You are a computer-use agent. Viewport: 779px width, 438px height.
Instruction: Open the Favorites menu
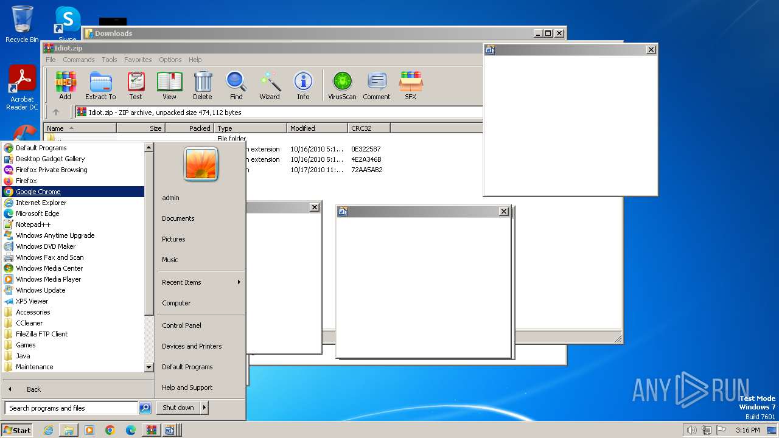[138, 60]
